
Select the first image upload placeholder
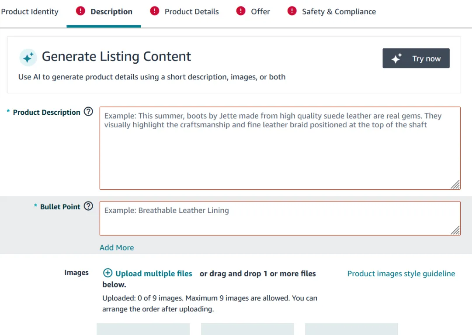143,329
